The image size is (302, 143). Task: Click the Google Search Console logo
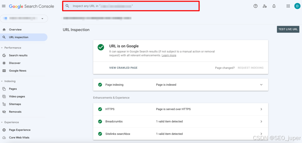[32, 6]
